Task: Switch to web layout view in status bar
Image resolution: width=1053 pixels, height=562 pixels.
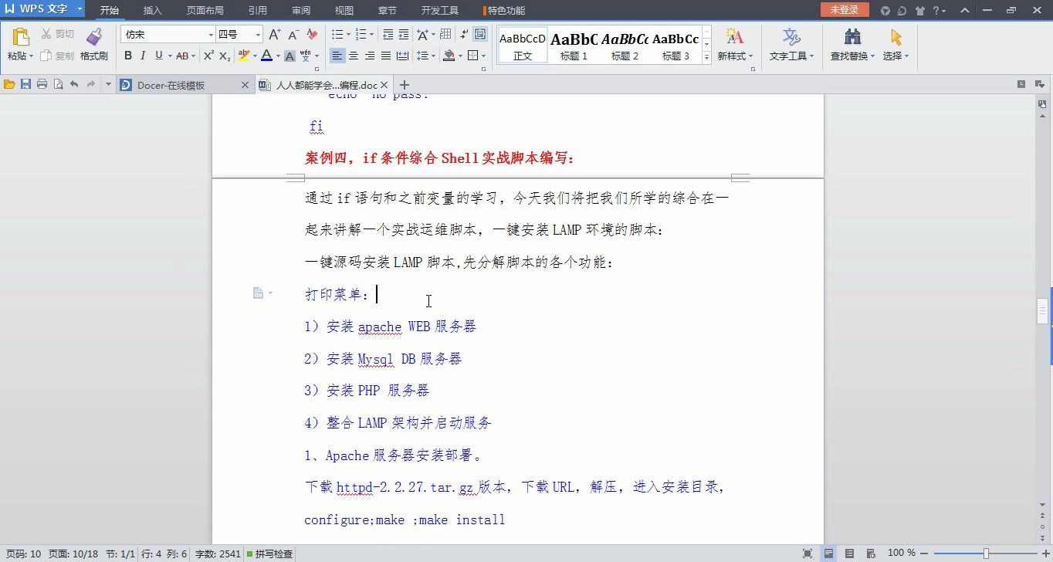Action: [871, 554]
